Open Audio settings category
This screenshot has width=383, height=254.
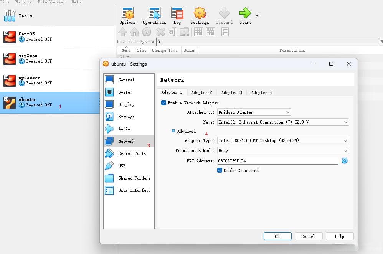tap(129, 129)
